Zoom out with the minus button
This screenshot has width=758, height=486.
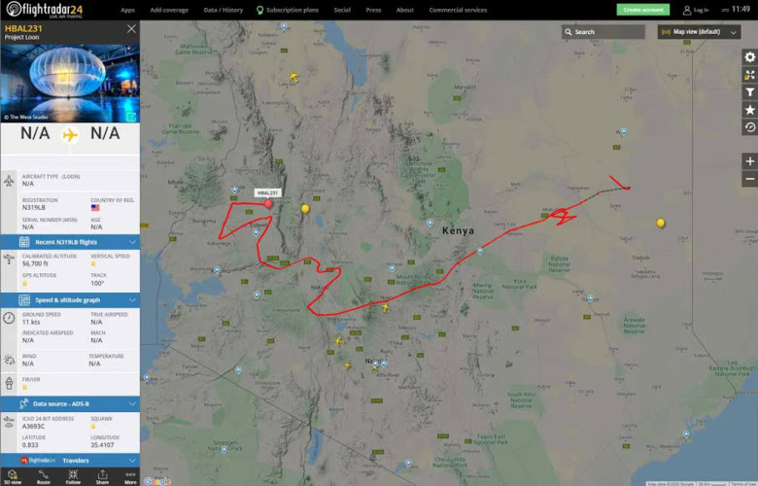[750, 179]
